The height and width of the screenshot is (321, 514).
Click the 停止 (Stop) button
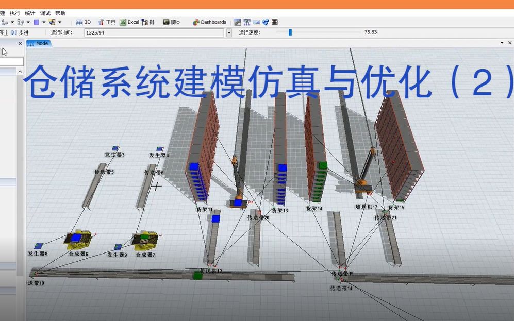[4, 32]
